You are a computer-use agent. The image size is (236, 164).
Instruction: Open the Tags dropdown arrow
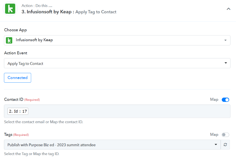(x=216, y=145)
